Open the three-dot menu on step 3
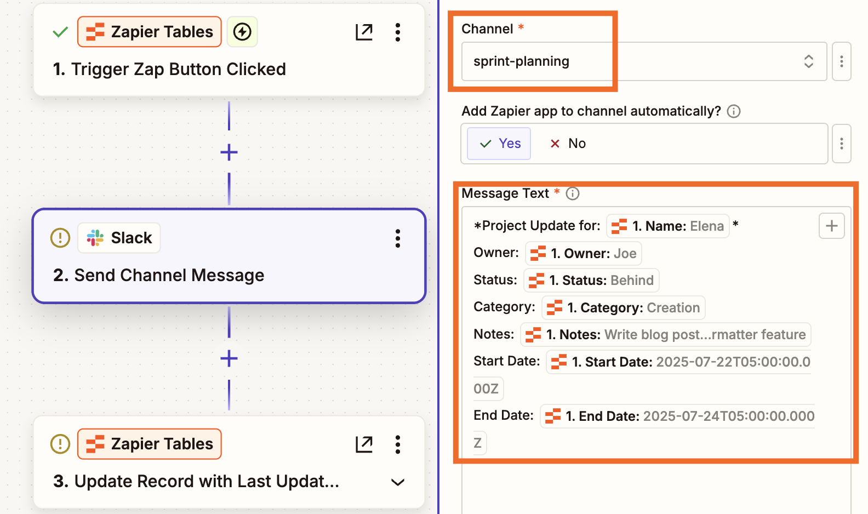The height and width of the screenshot is (514, 868). tap(398, 444)
